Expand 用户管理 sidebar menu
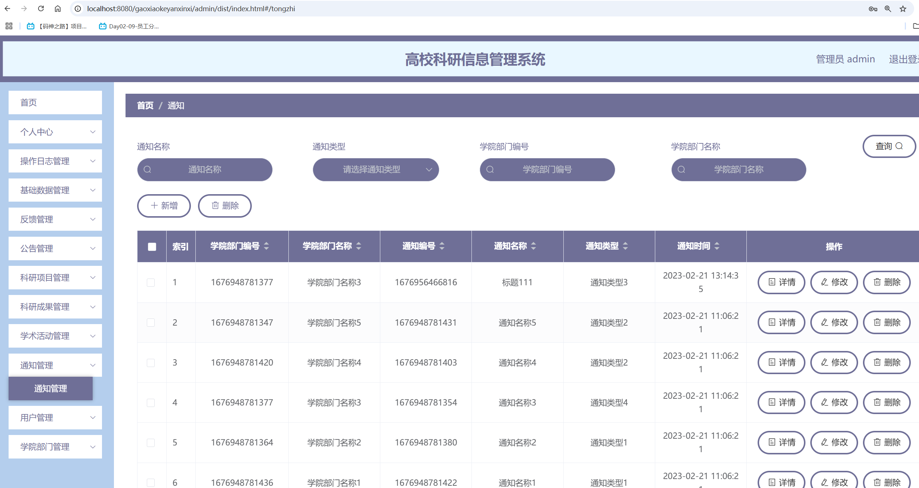The width and height of the screenshot is (919, 488). pyautogui.click(x=55, y=417)
